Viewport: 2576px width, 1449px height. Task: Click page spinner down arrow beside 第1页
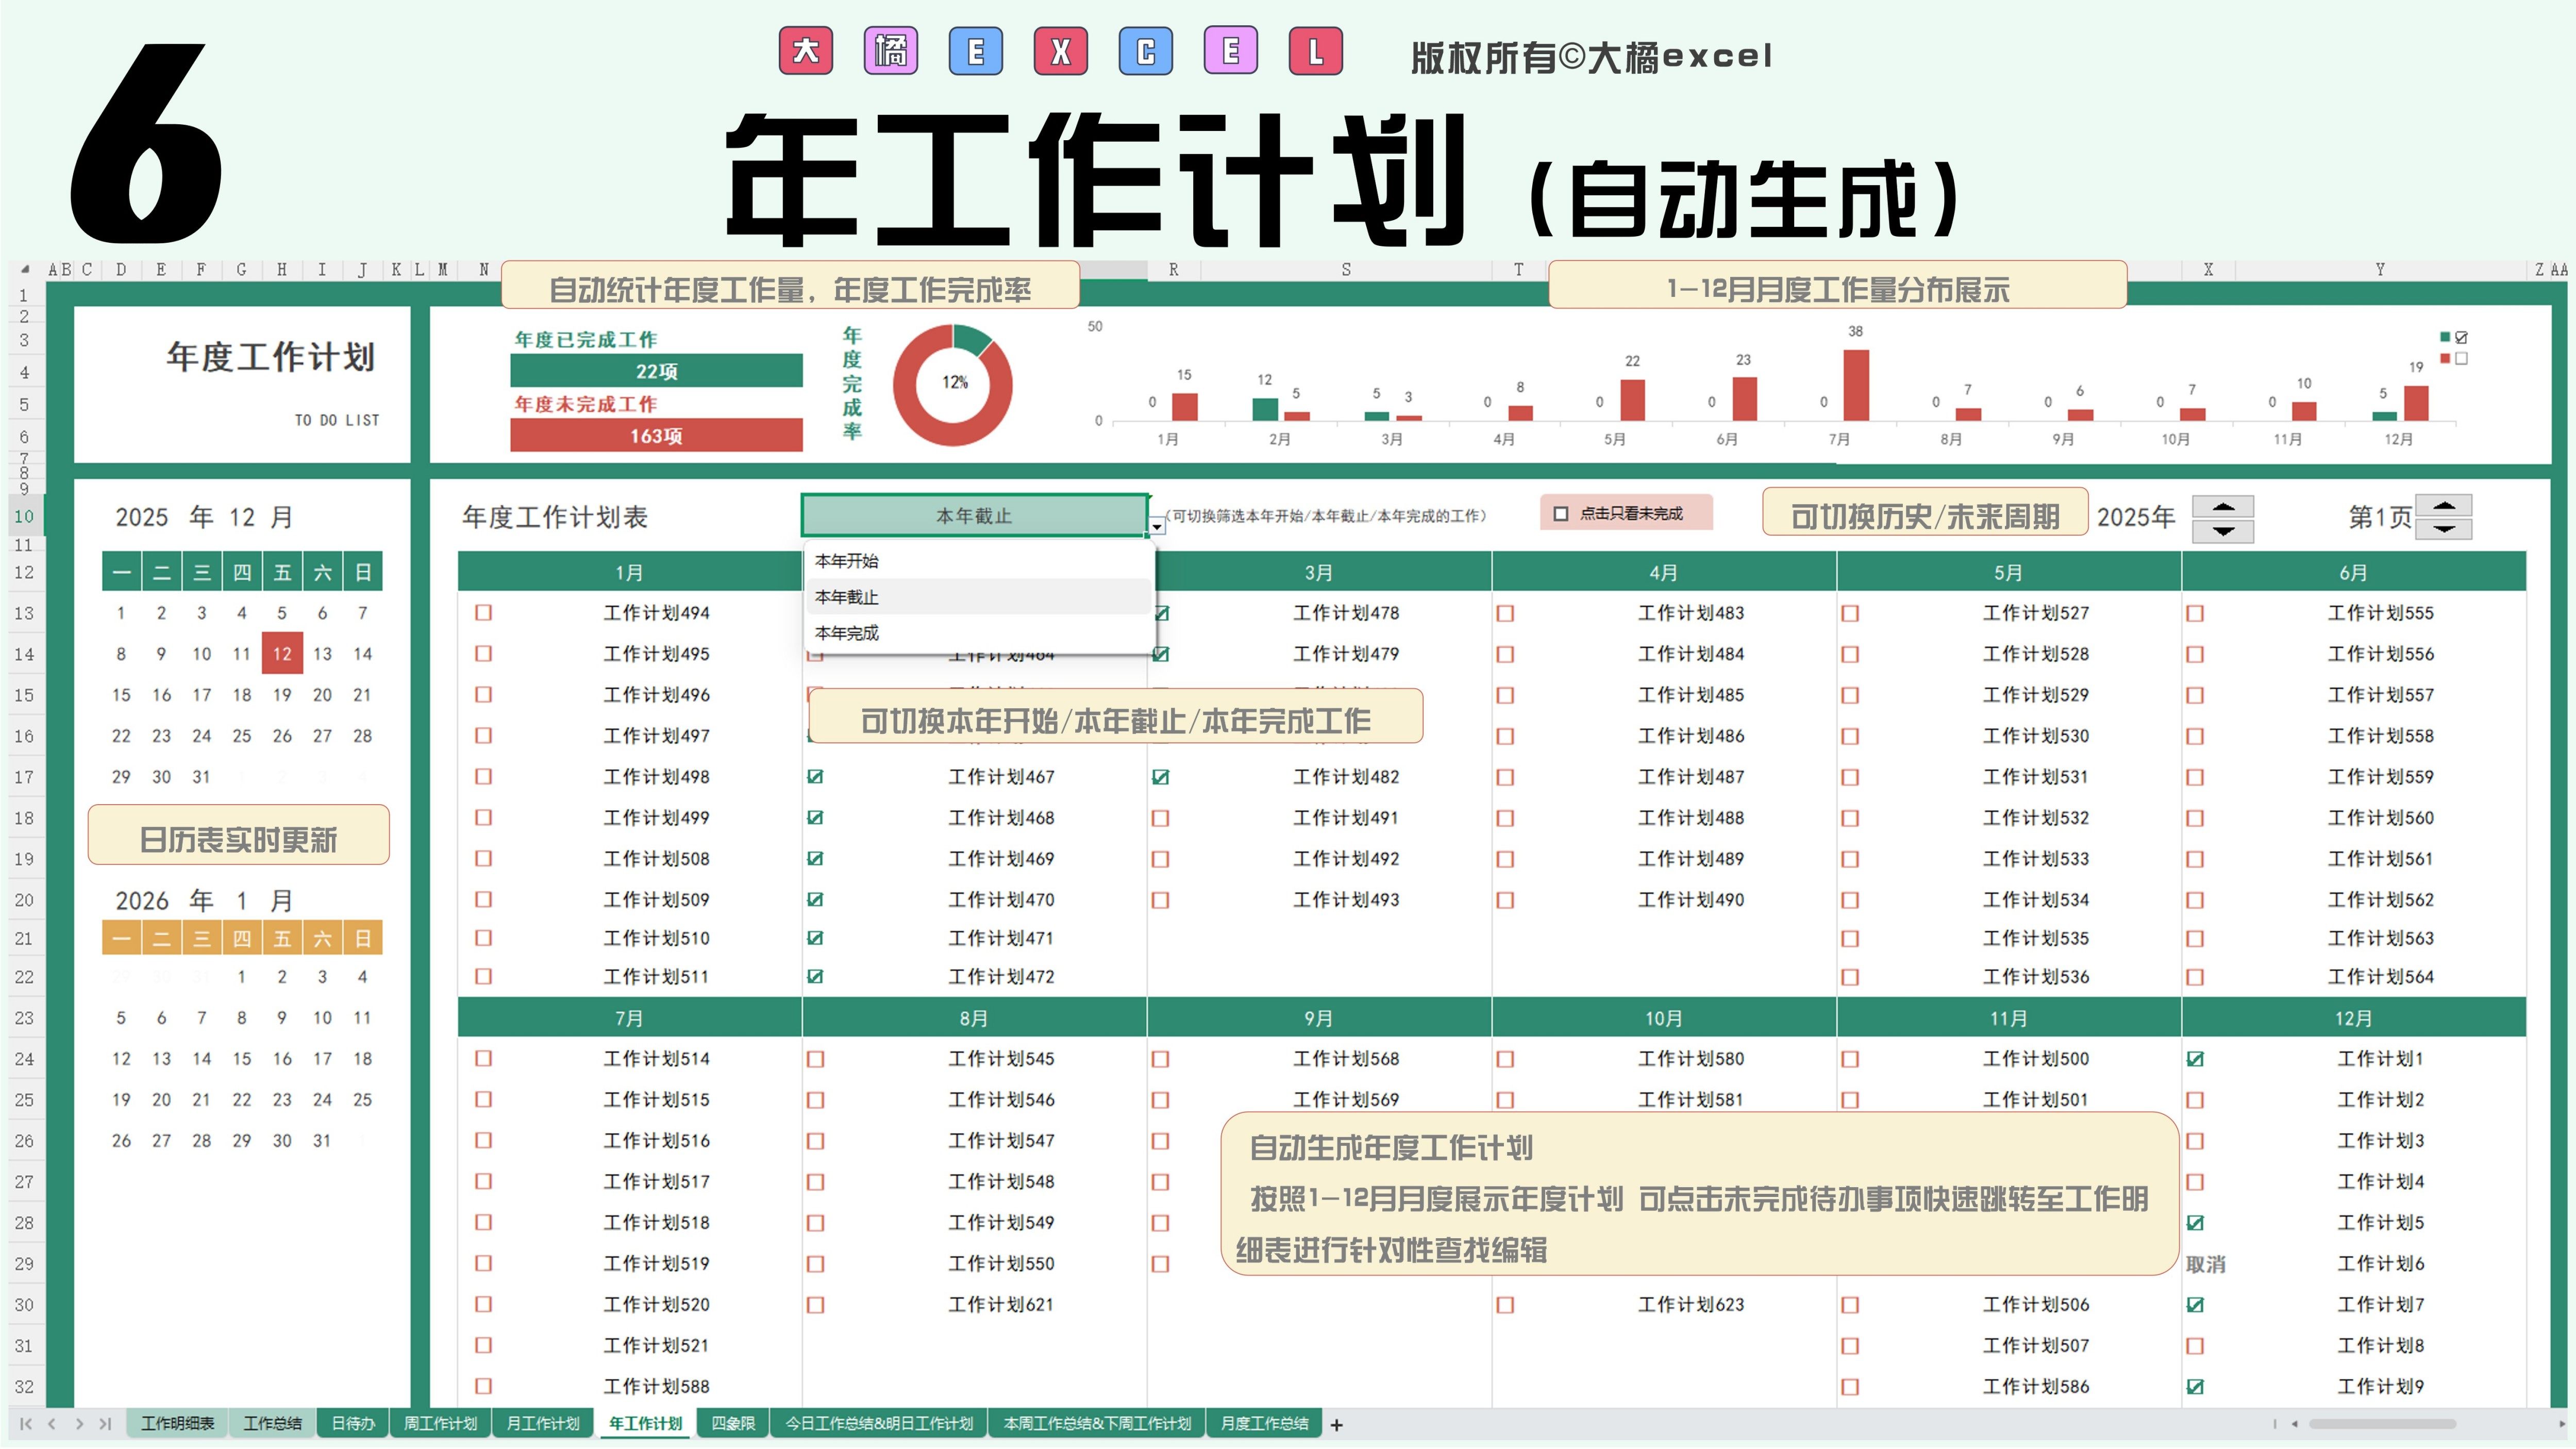click(2443, 529)
